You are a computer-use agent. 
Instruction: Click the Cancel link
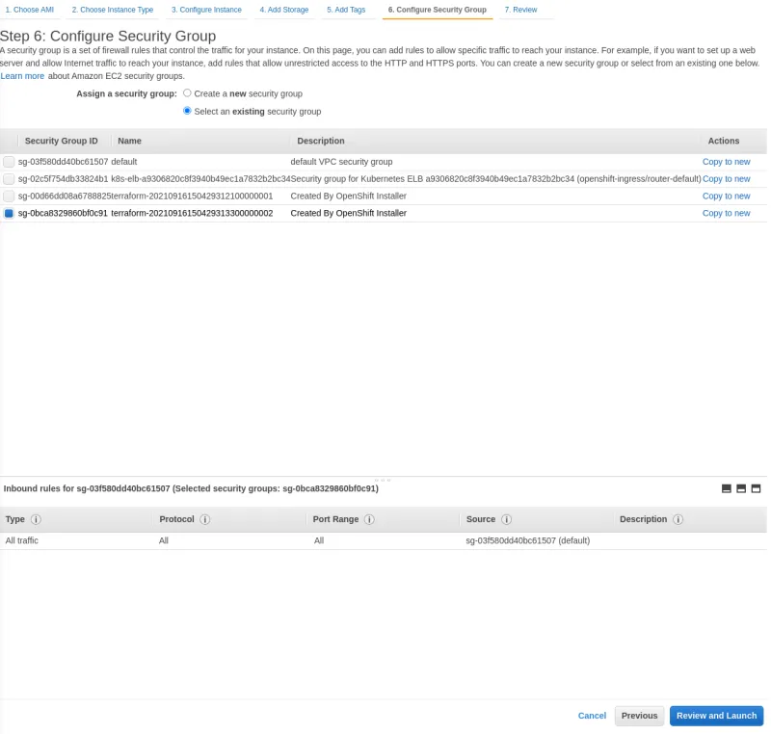click(x=592, y=716)
